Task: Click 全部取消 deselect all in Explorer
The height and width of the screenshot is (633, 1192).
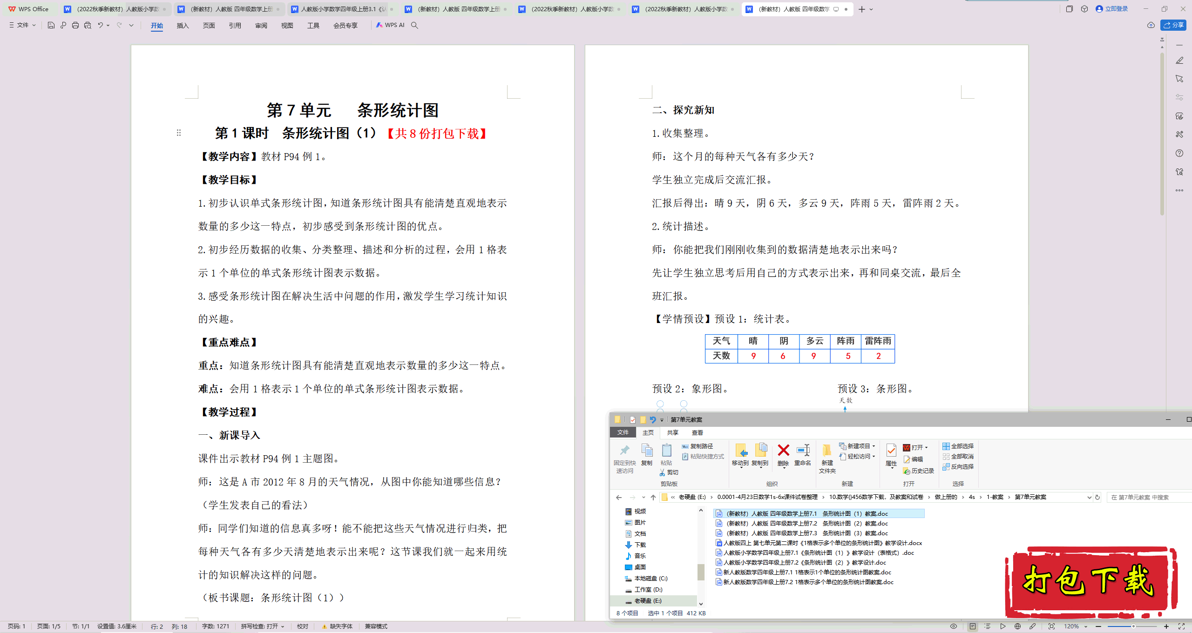Action: click(958, 457)
